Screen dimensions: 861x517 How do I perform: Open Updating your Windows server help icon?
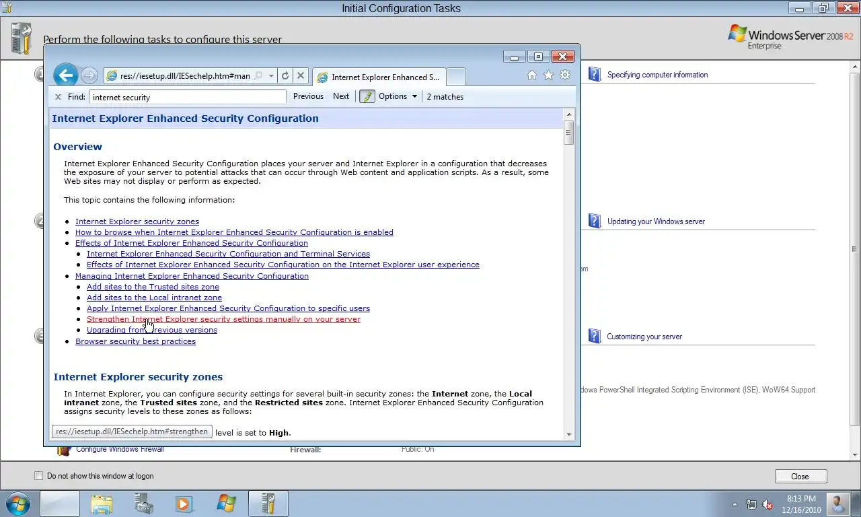(x=594, y=221)
